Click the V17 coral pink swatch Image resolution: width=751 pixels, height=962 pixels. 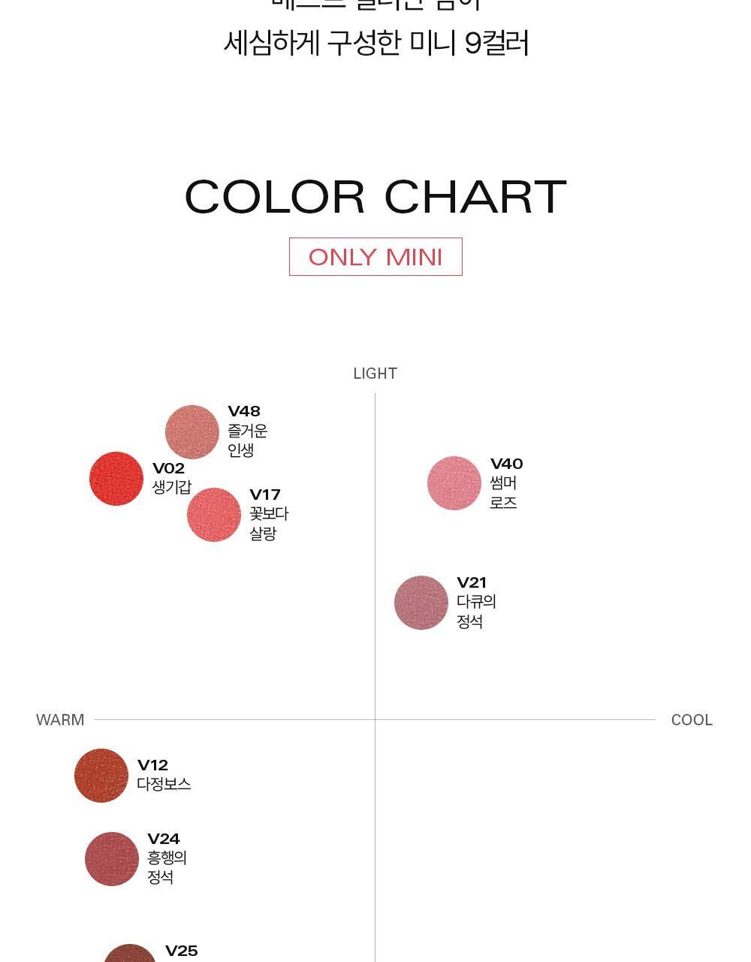point(214,515)
